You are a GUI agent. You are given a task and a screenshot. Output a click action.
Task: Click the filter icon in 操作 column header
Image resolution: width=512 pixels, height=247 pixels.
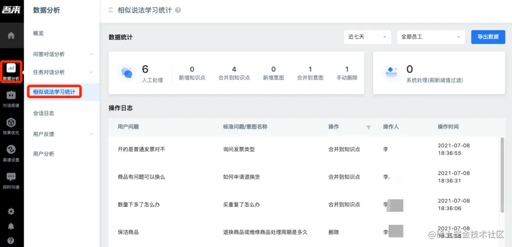point(369,127)
